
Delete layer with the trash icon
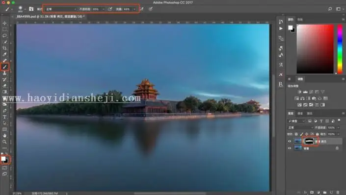click(x=338, y=193)
